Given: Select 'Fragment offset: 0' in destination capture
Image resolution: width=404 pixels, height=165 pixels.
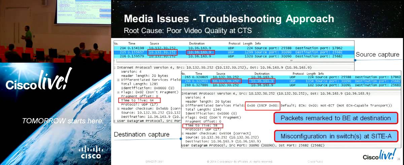Looking at the screenshot, I should point(203,122).
